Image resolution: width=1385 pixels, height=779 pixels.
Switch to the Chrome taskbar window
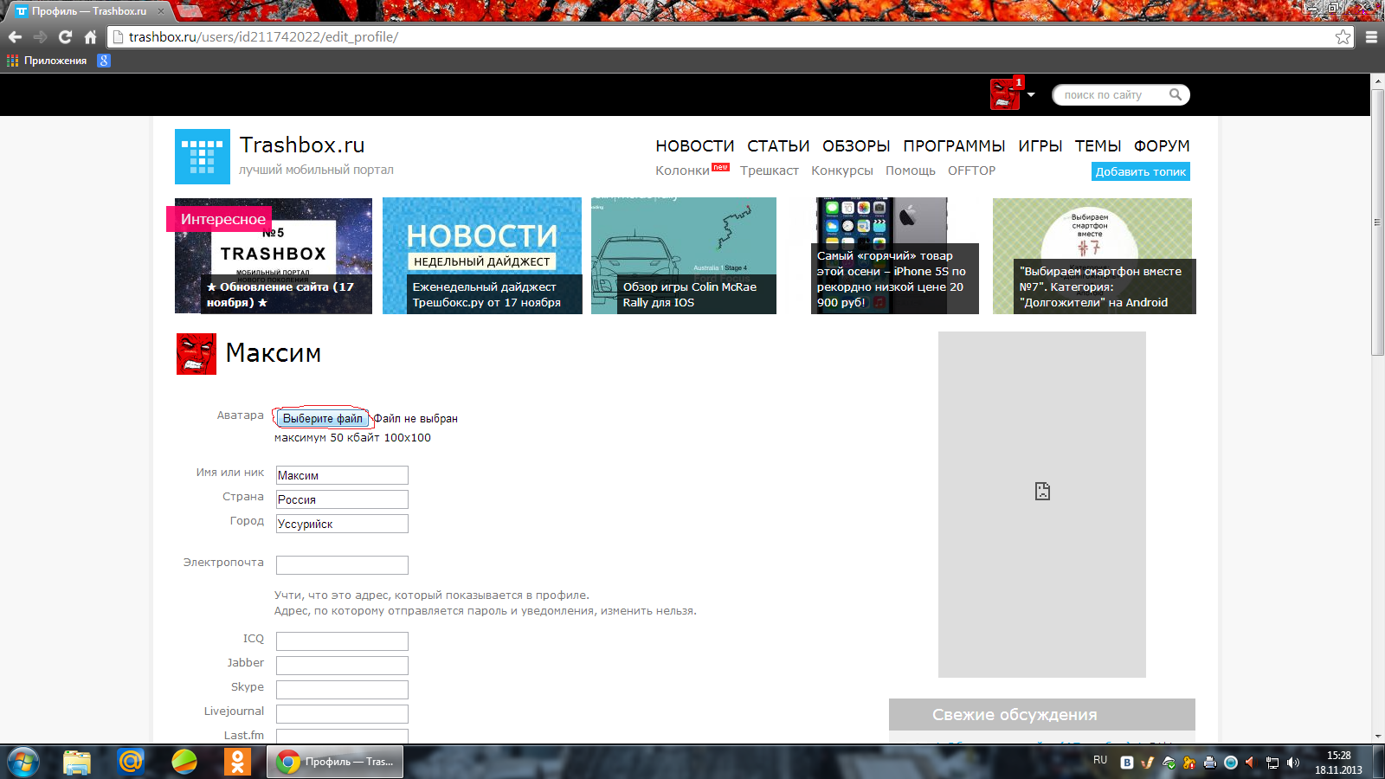click(x=334, y=762)
